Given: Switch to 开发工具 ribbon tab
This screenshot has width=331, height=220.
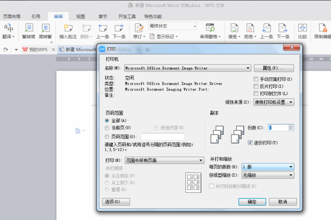Looking at the screenshot, I should coord(127,17).
